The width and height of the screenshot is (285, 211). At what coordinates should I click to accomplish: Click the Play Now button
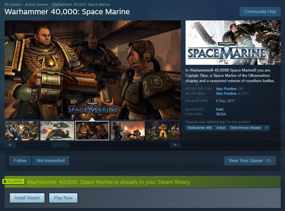pos(63,198)
